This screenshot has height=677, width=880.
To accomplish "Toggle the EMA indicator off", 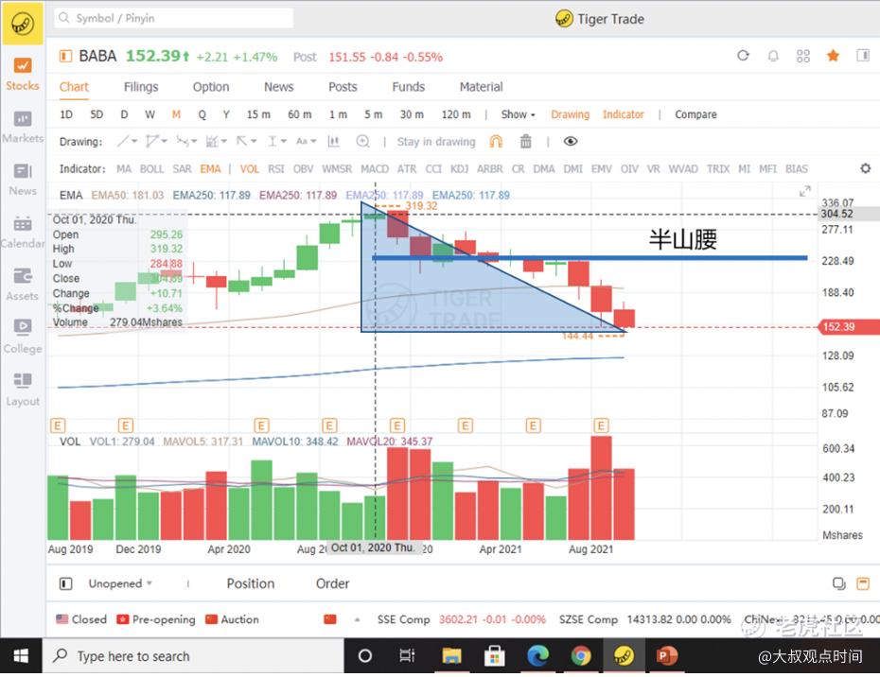I will [x=210, y=169].
